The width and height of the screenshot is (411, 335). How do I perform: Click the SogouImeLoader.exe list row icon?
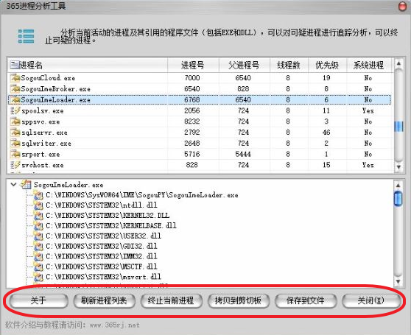tap(15, 100)
